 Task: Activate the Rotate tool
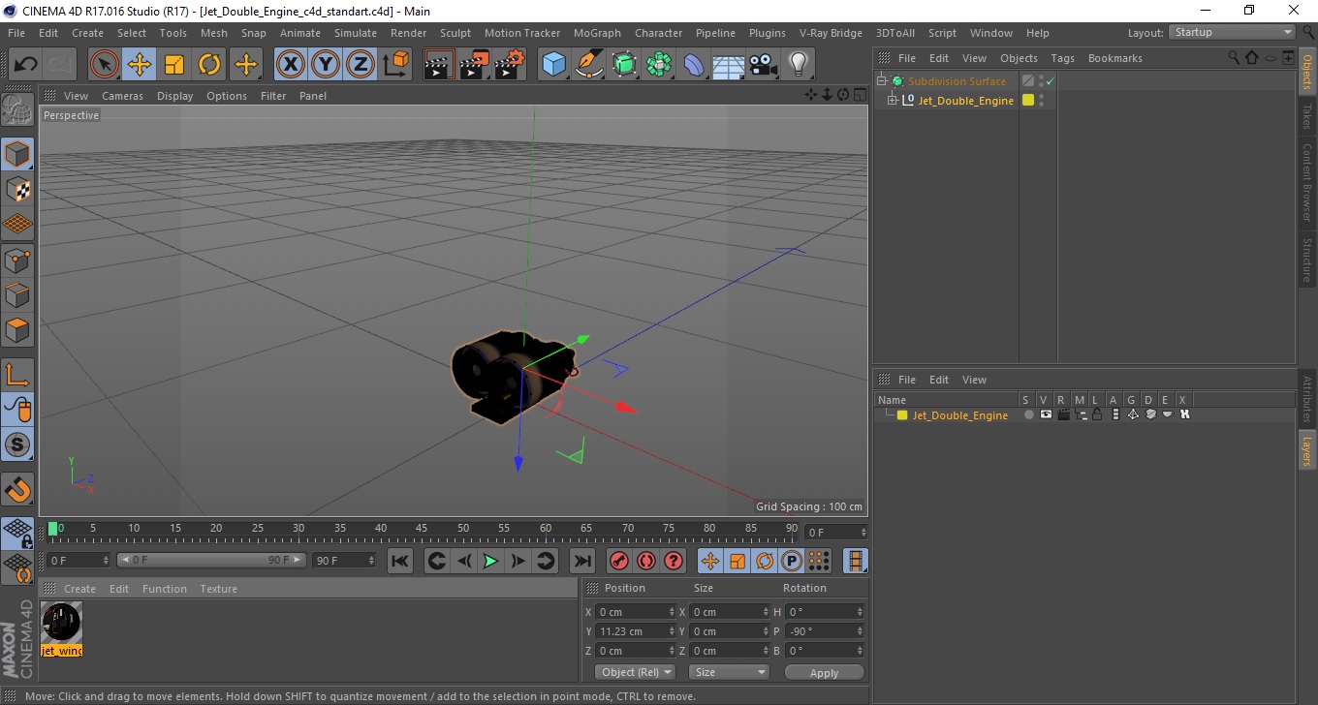(x=209, y=65)
